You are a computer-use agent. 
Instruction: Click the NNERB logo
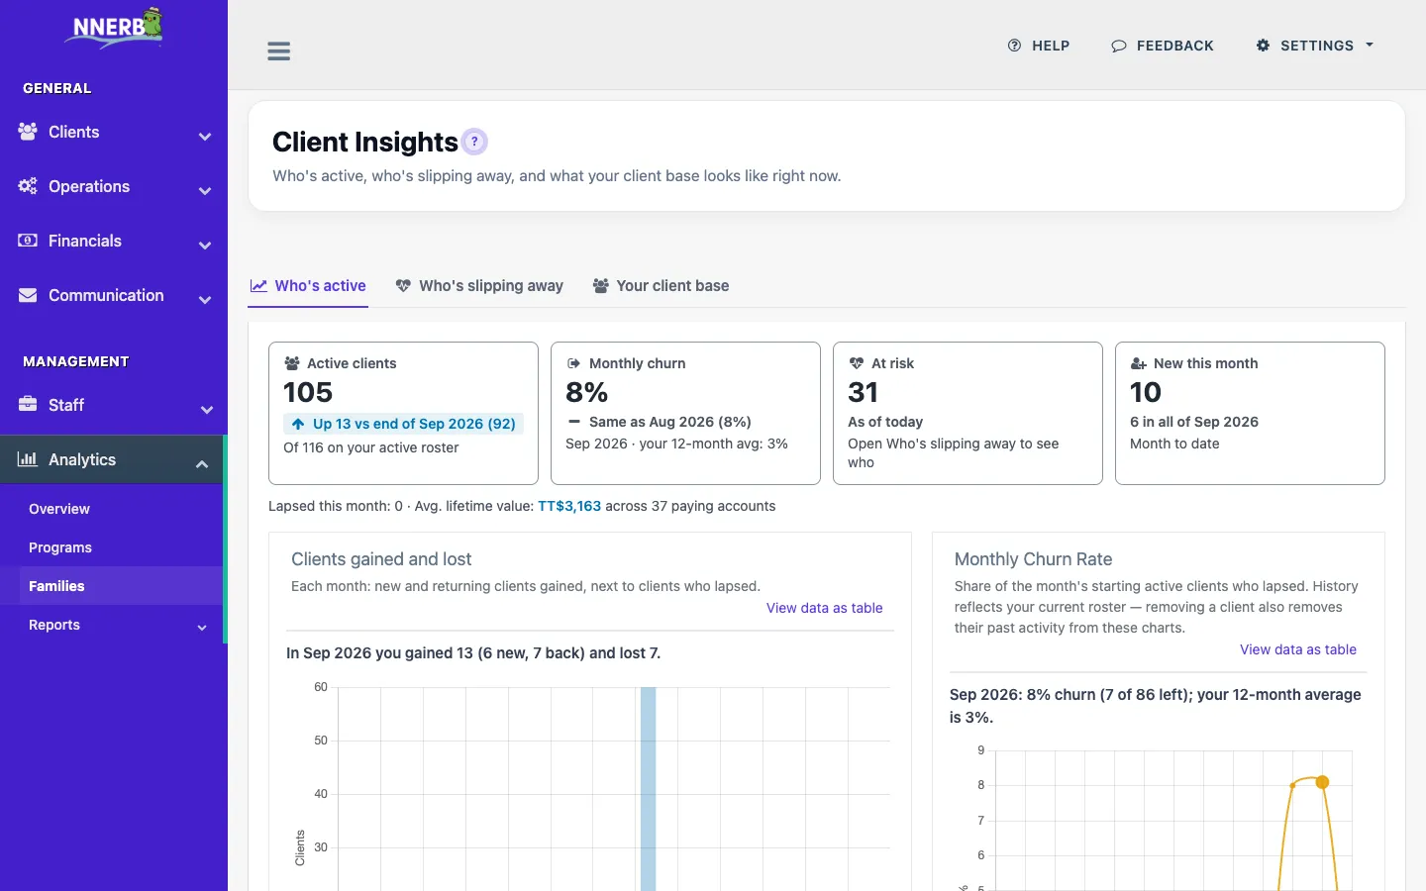coord(114,28)
